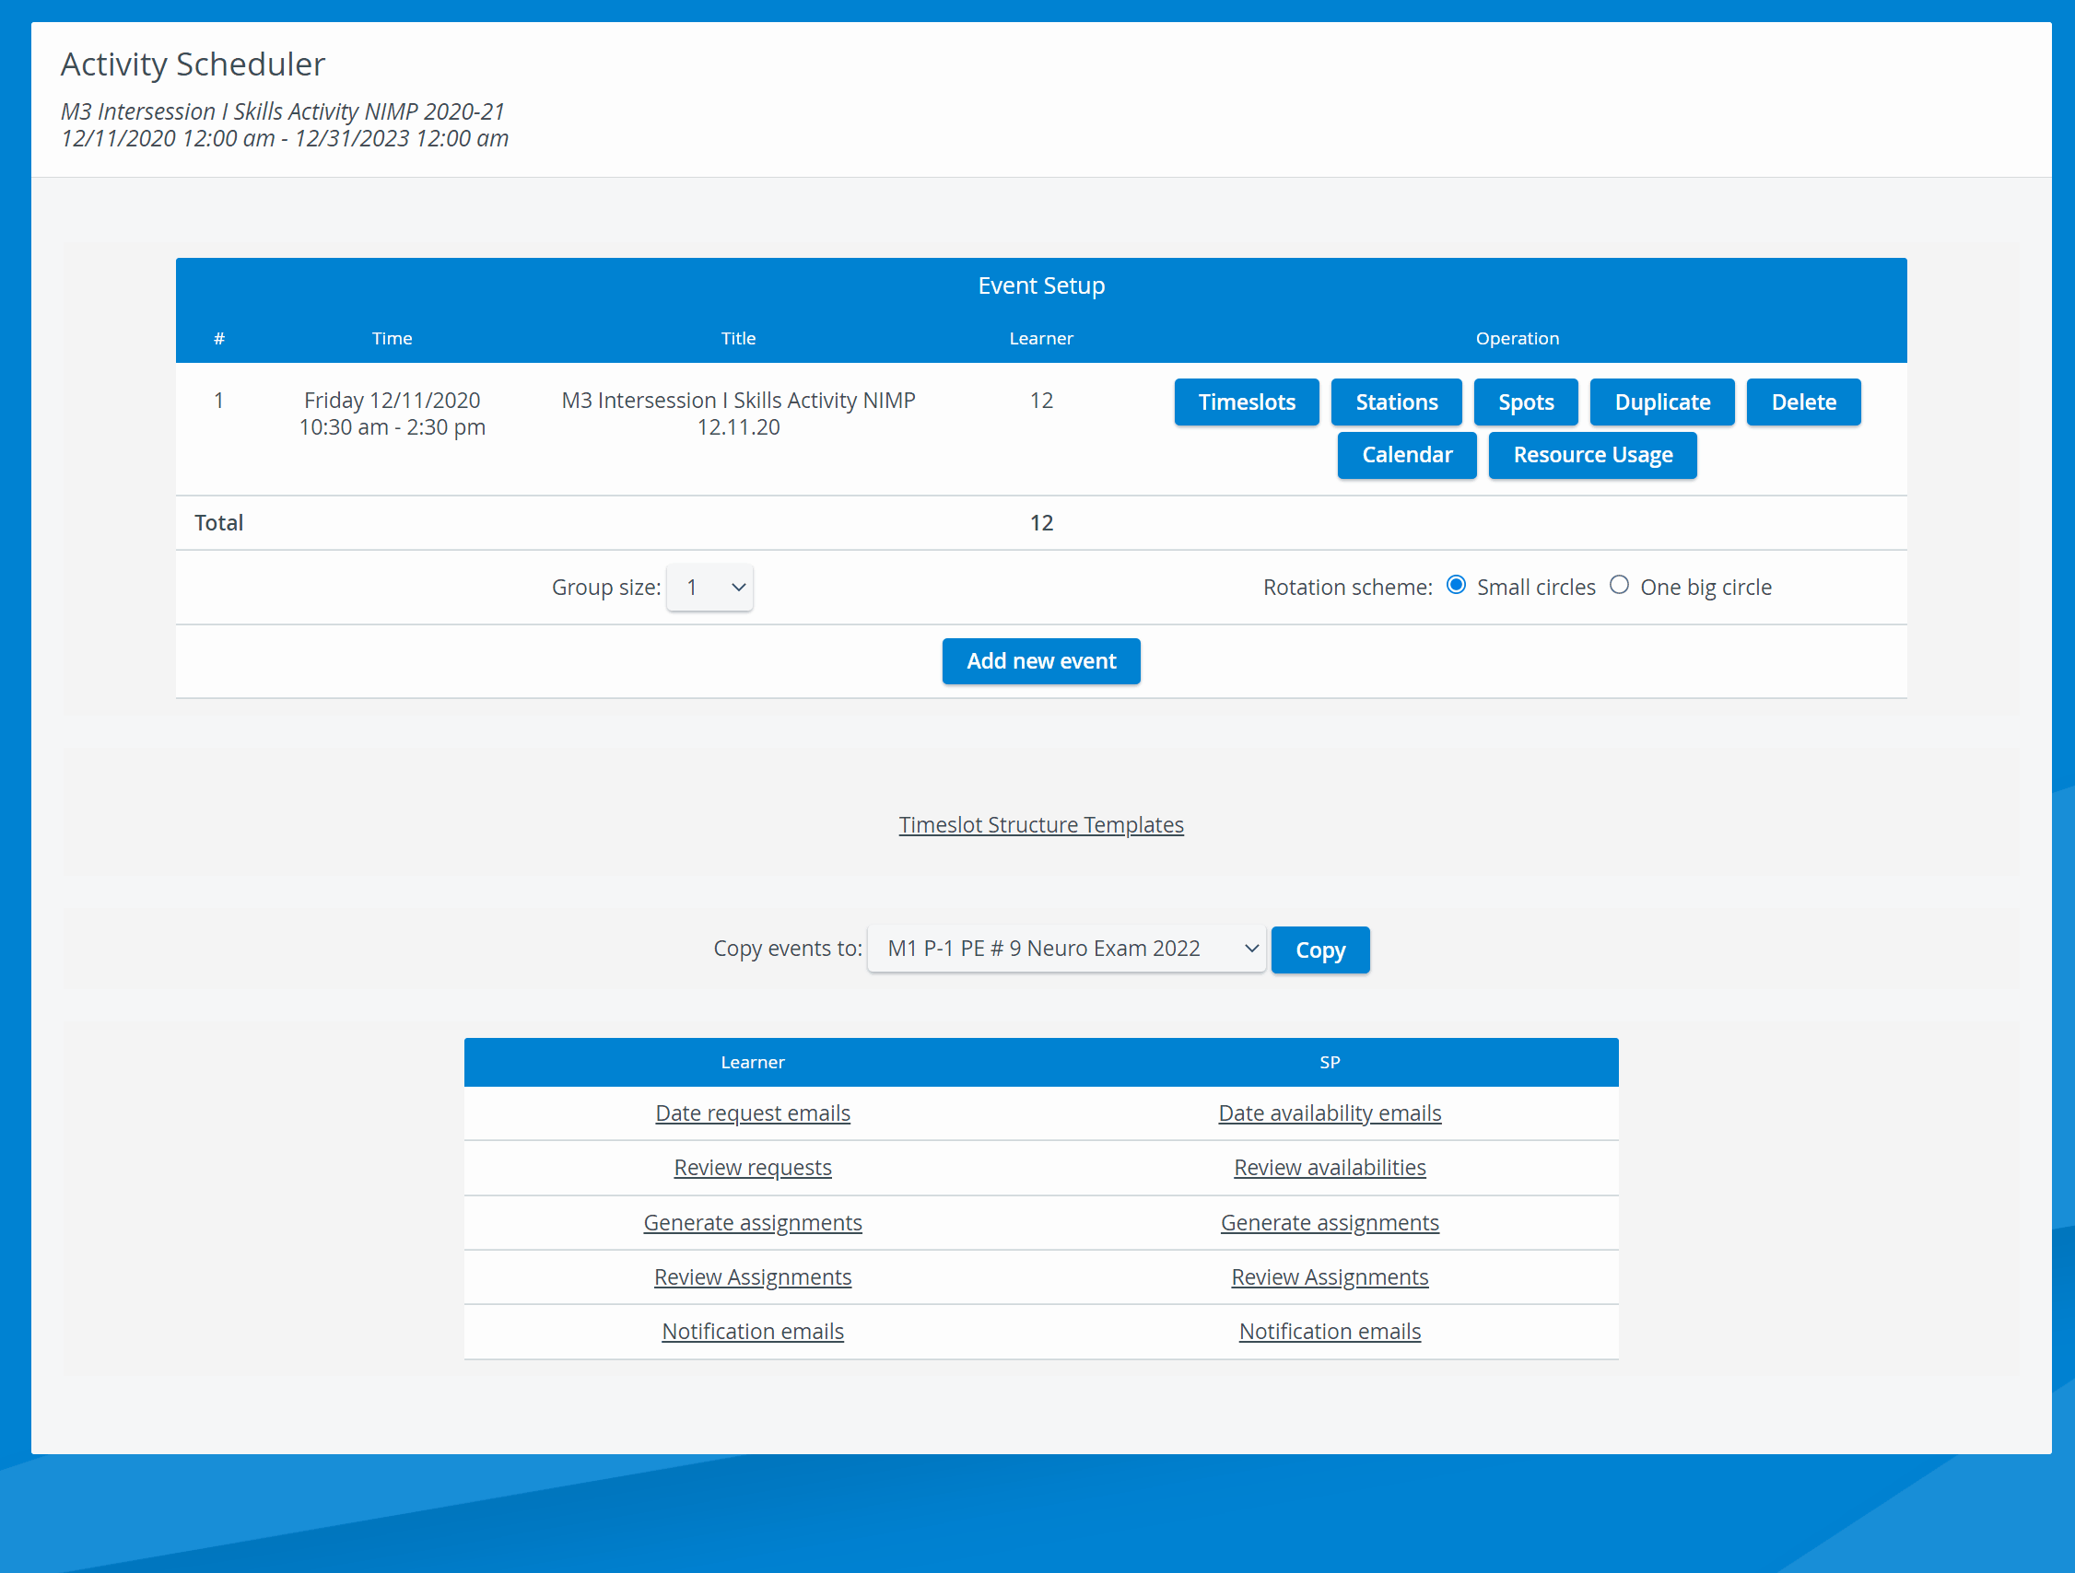Click the Add new event button
Viewport: 2075px width, 1573px height.
tap(1040, 661)
